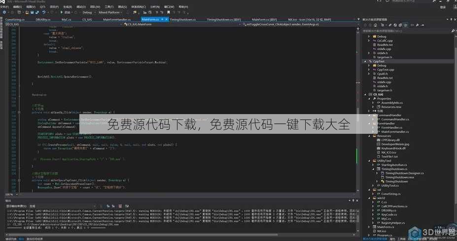Select TimingShutdown.Designer.cs file
This screenshot has width=457, height=241.
click(x=404, y=173)
